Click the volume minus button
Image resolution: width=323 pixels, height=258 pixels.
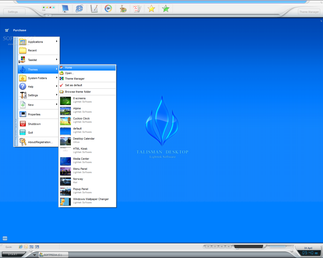(x=268, y=246)
